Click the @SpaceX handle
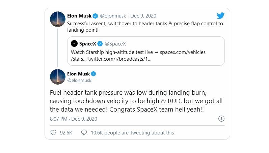This screenshot has height=153, width=269. [115, 43]
